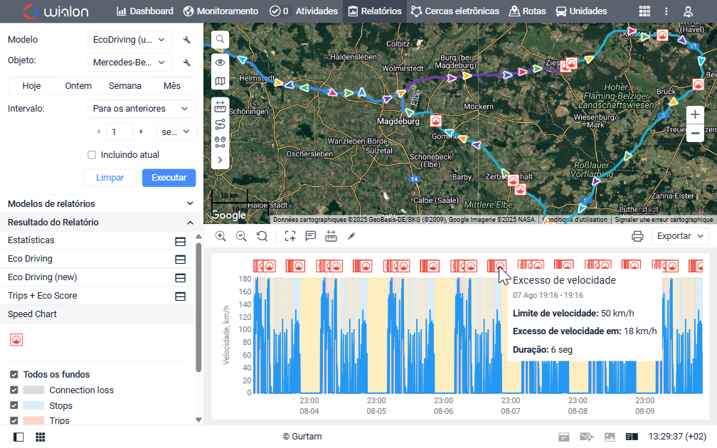The image size is (717, 448).
Task: Open the Exportar dropdown
Action: click(x=680, y=236)
